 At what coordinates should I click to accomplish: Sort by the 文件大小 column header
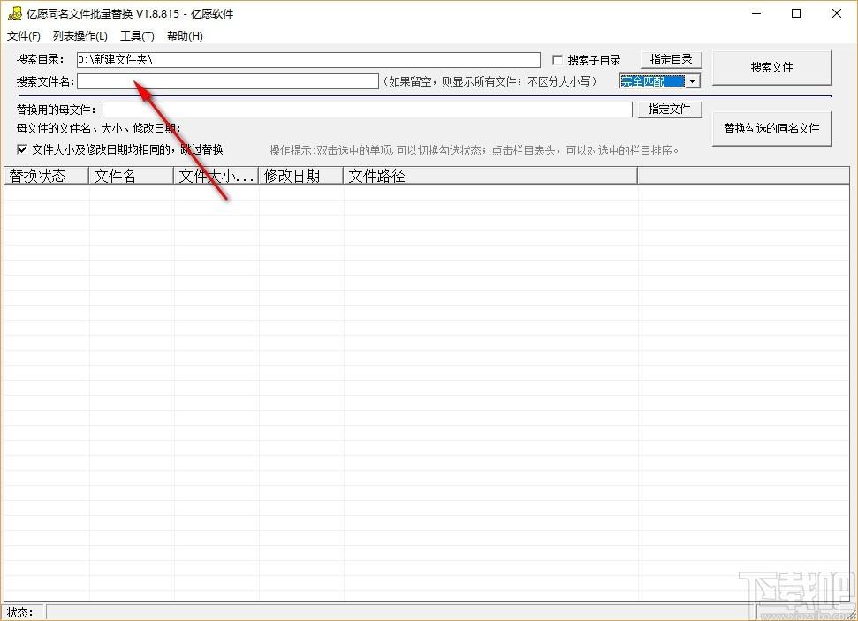pos(216,176)
